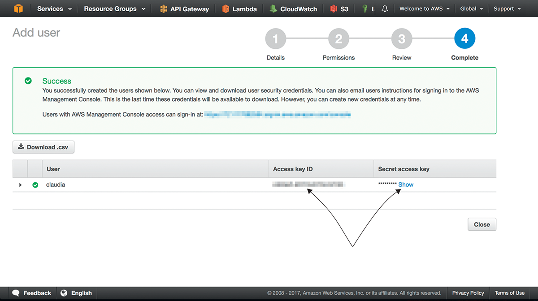Open the API Gateway shortcut
The width and height of the screenshot is (538, 301).
pyautogui.click(x=184, y=9)
